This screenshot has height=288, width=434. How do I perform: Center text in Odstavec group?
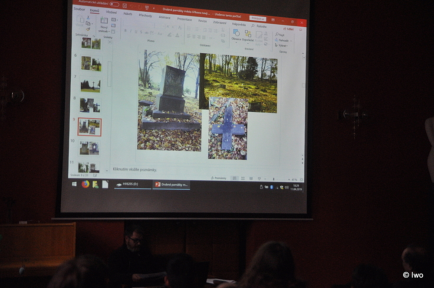pyautogui.click(x=194, y=37)
